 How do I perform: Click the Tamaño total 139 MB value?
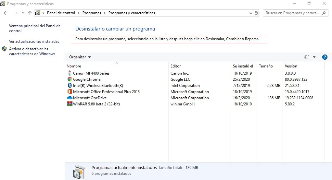[192, 168]
